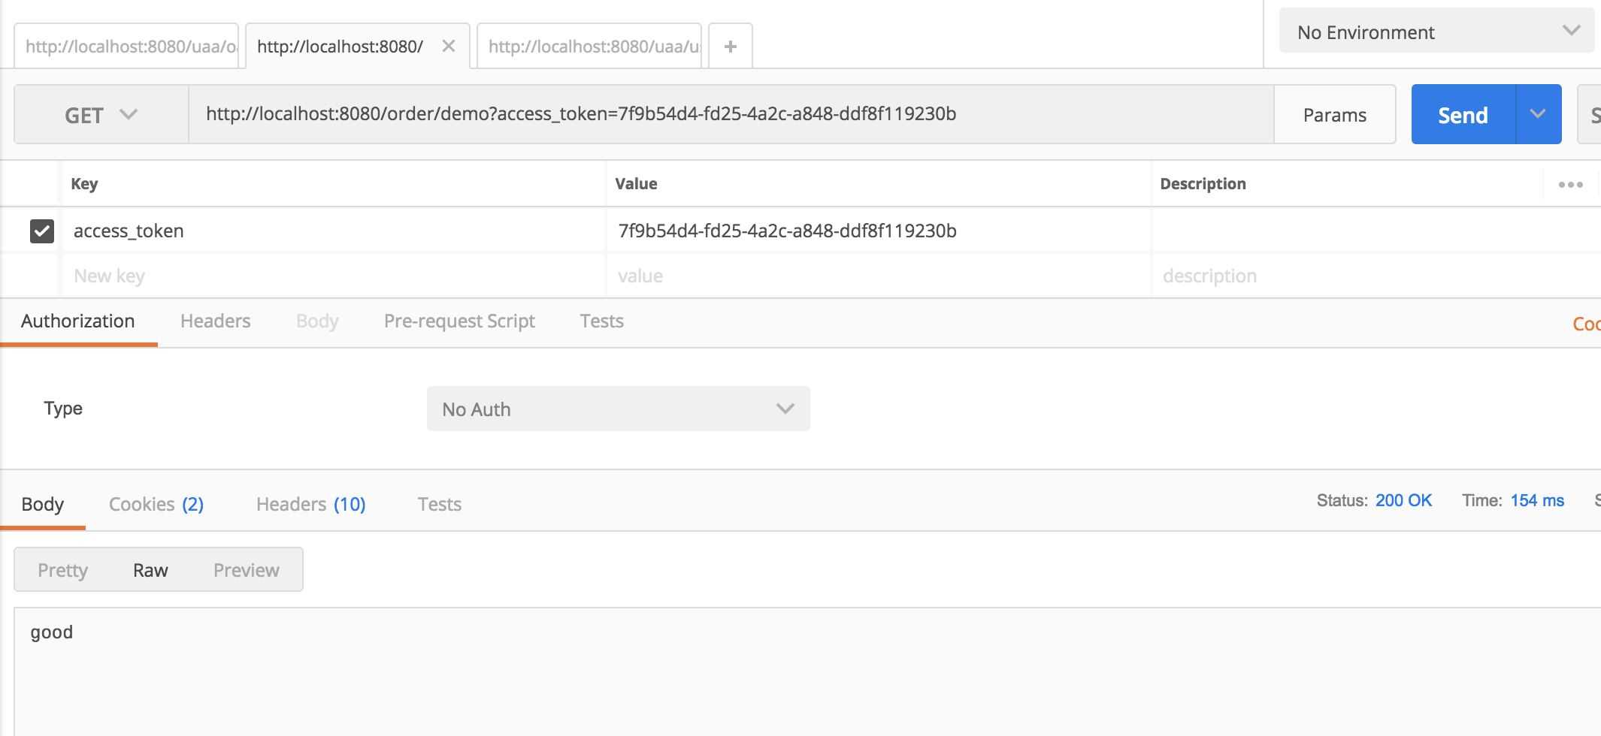Screen dimensions: 1601x736
Task: Click the request URL input field
Action: (729, 114)
